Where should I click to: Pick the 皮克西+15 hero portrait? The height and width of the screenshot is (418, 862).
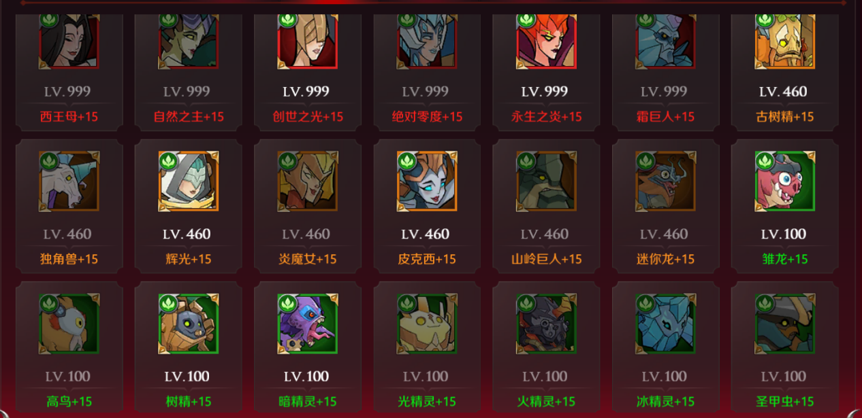(427, 181)
